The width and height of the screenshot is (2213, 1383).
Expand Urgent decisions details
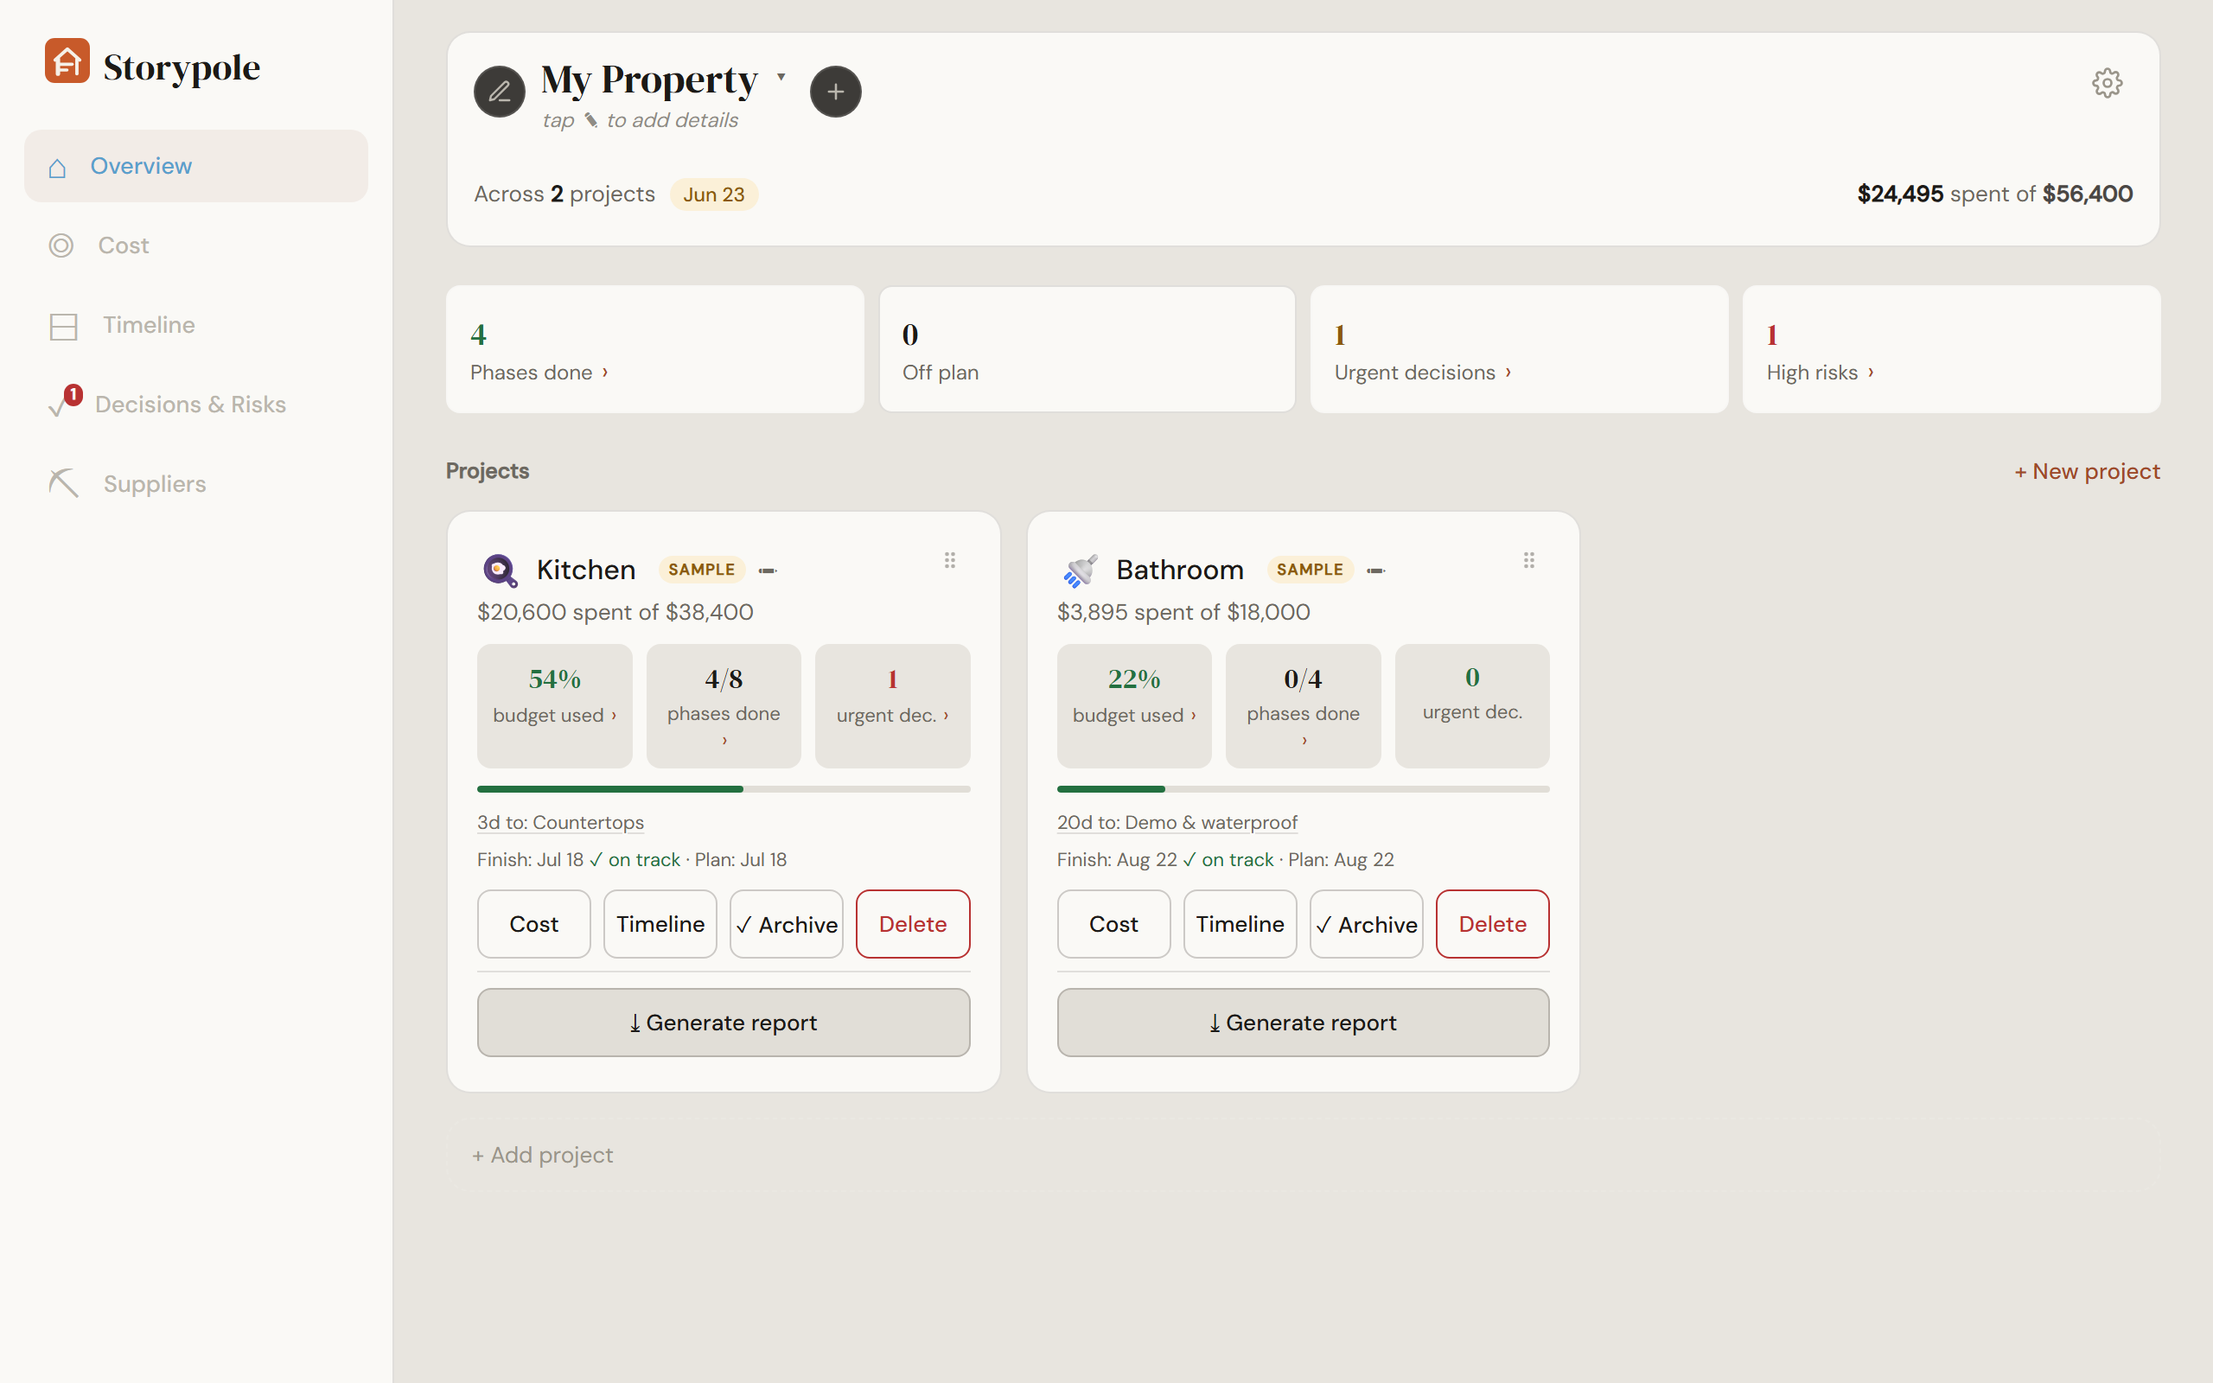tap(1519, 349)
